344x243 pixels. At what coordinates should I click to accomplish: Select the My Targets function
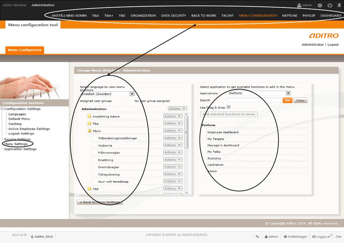257,139
